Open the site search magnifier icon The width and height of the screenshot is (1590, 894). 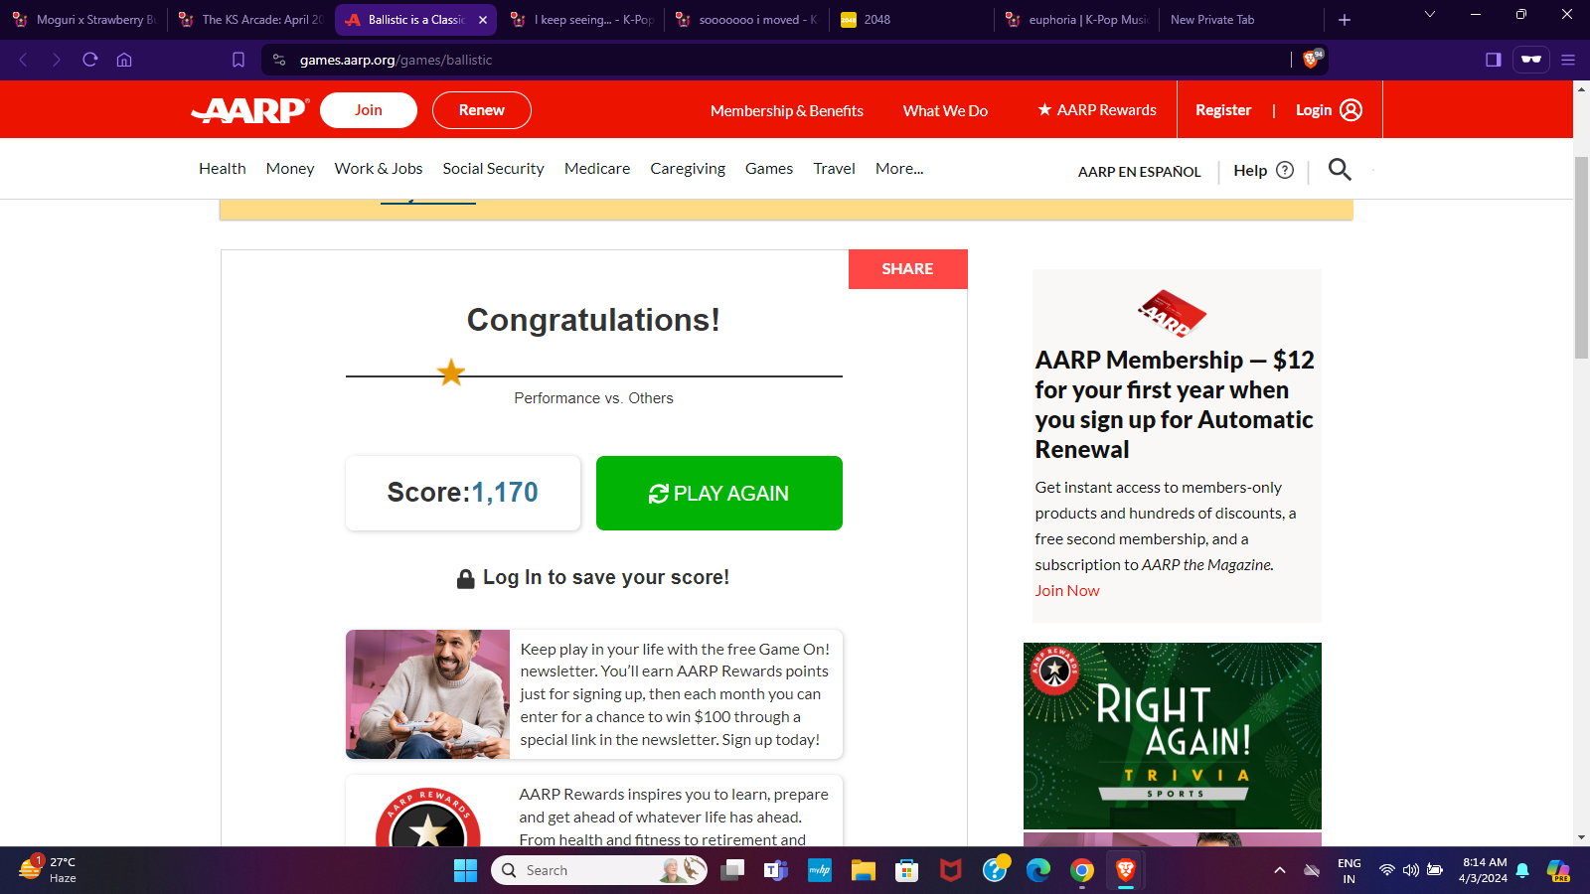pos(1340,170)
